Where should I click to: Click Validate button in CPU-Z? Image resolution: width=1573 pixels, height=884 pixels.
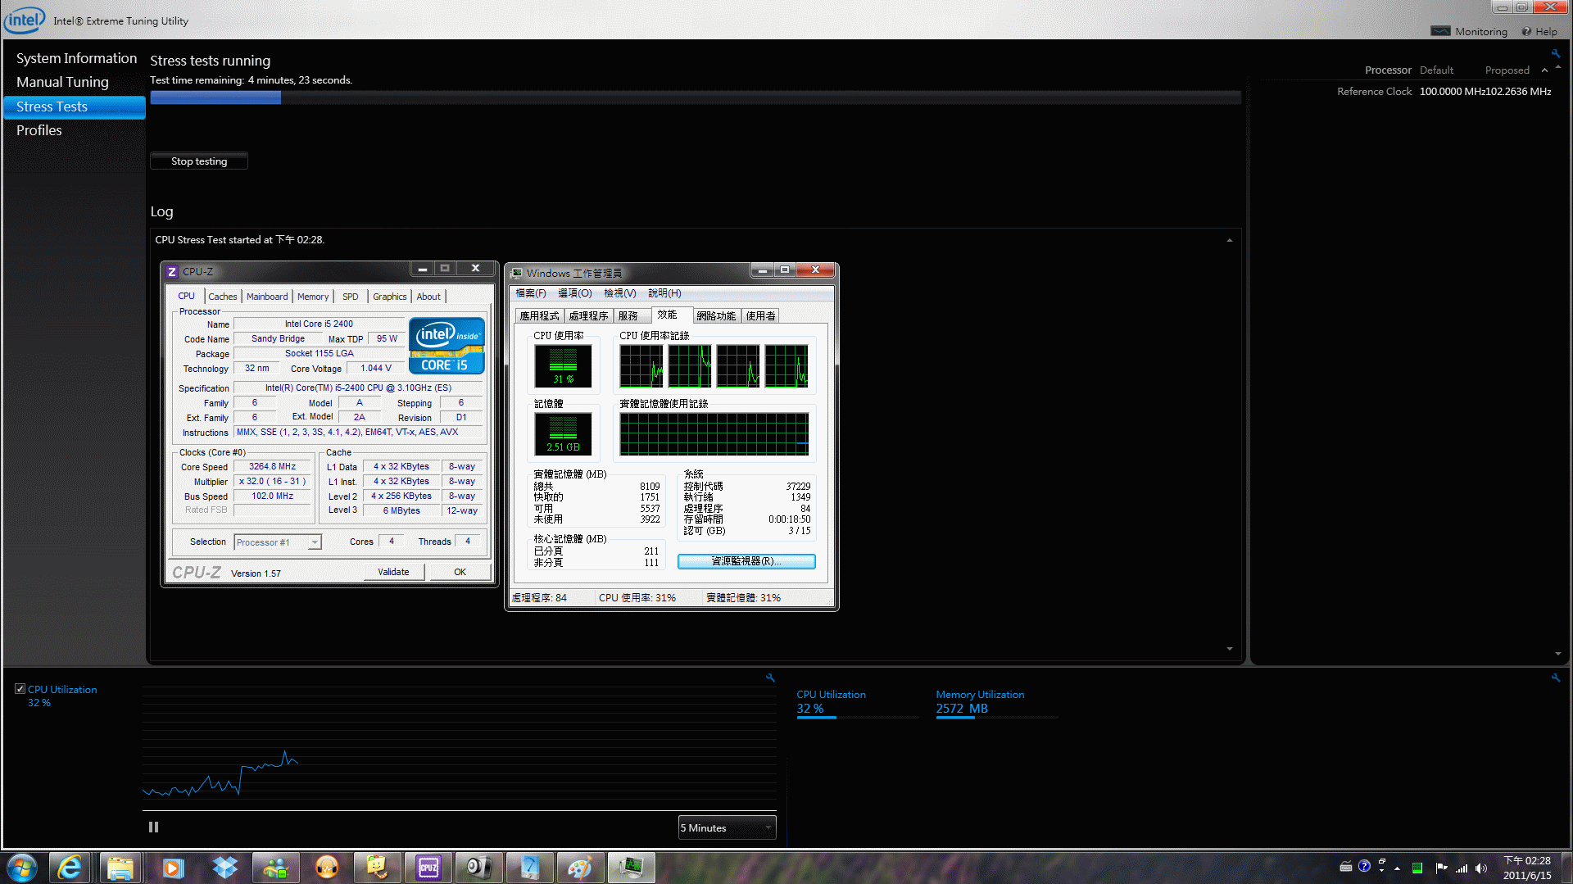click(394, 572)
